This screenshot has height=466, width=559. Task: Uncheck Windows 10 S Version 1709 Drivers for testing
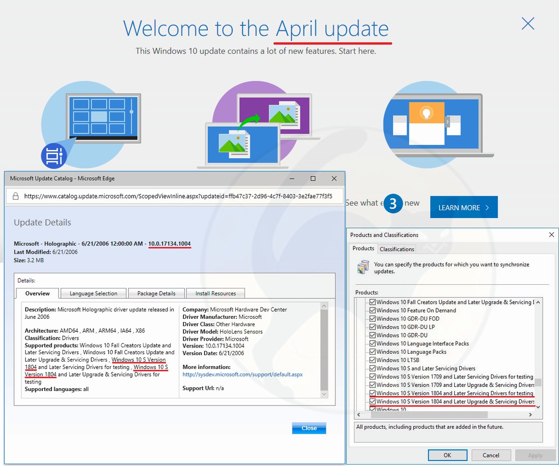(x=373, y=377)
